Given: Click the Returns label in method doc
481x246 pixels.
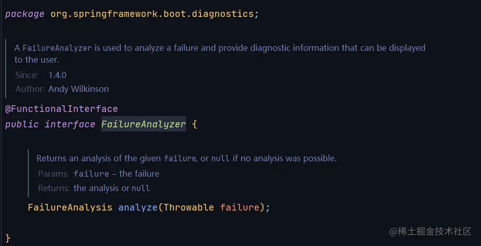Looking at the screenshot, I should click(54, 188).
